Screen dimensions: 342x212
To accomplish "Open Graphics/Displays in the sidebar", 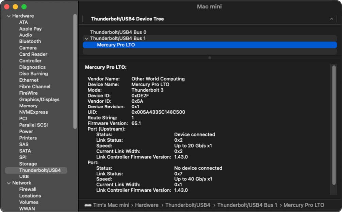I will pyautogui.click(x=38, y=99).
